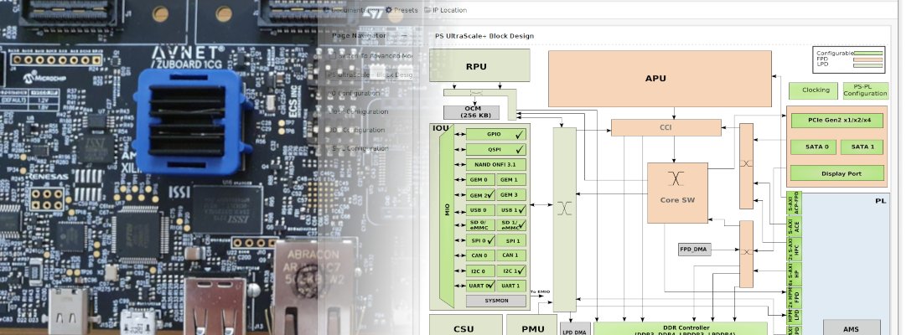Image resolution: width=922 pixels, height=335 pixels.
Task: Select the SATA 0 block
Action: pyautogui.click(x=814, y=147)
